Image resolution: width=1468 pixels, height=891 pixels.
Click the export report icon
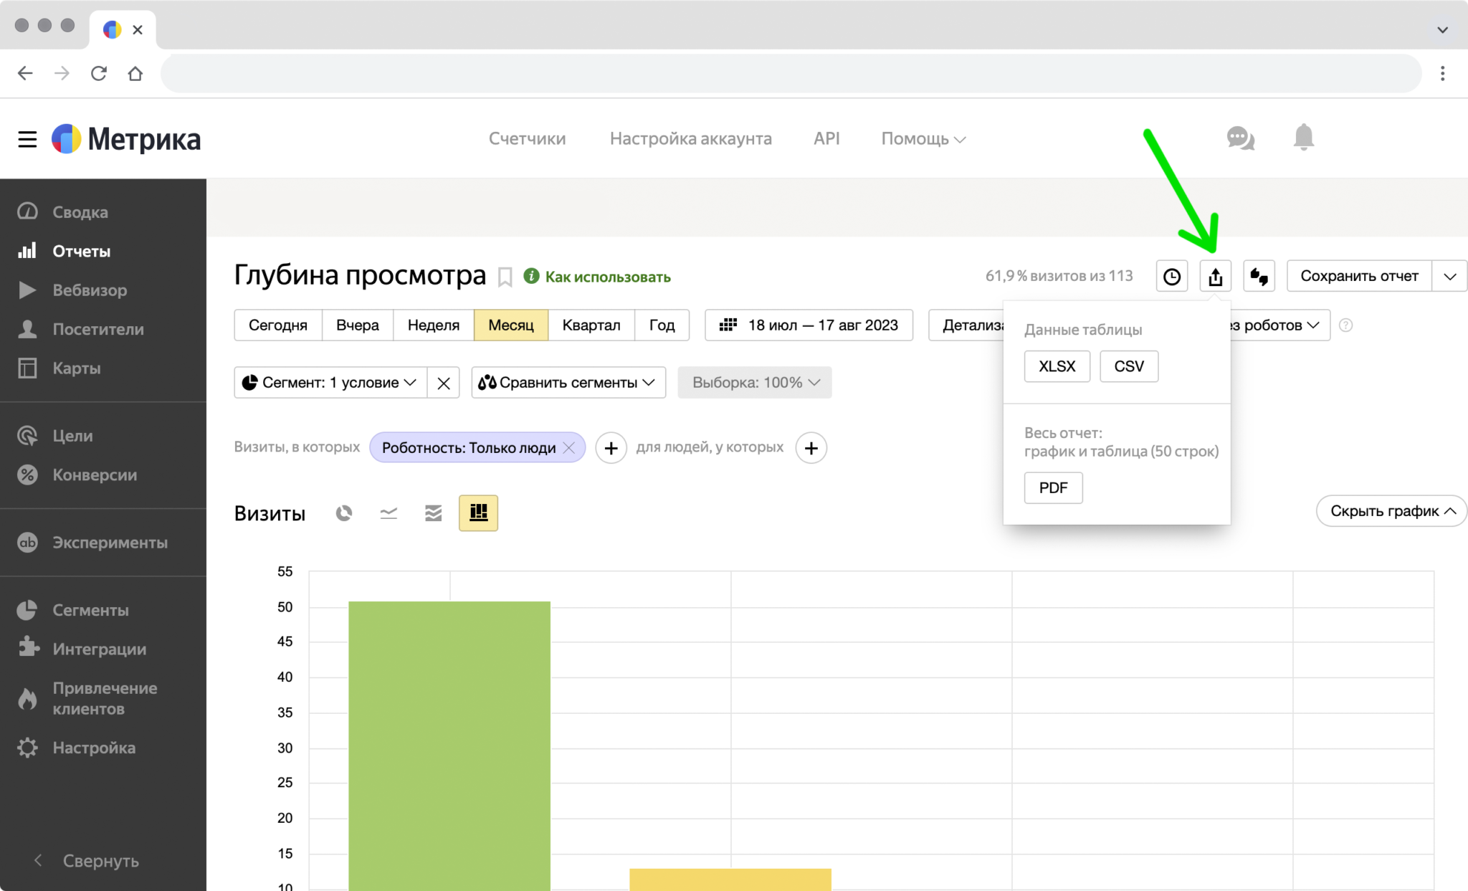[x=1215, y=276]
